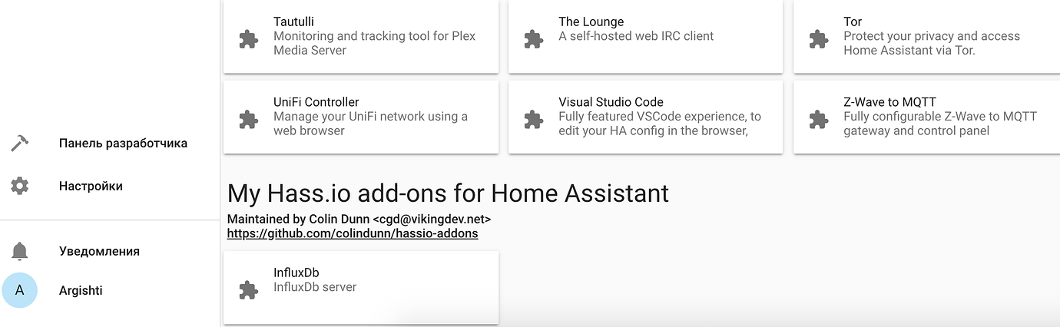Image resolution: width=1060 pixels, height=327 pixels.
Task: Click the developer tools hammer icon
Action: [19, 144]
